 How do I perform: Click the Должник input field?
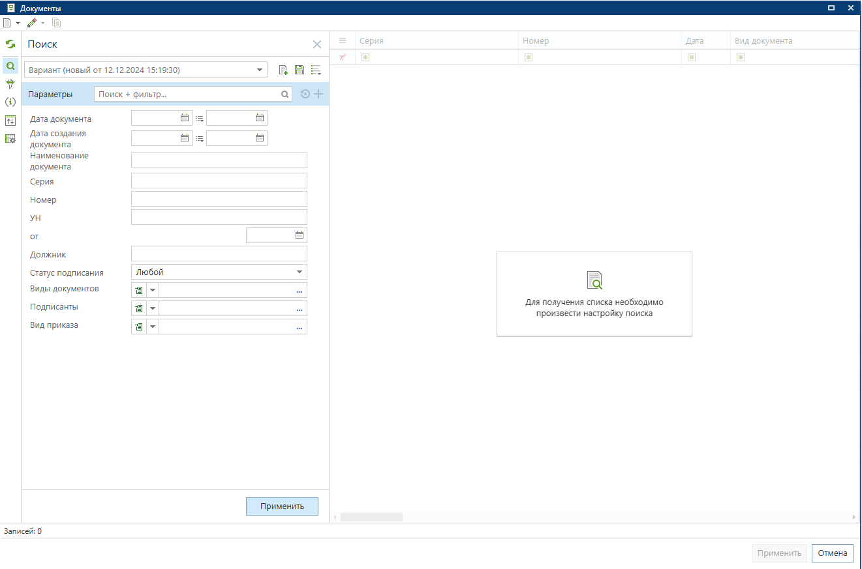point(219,254)
